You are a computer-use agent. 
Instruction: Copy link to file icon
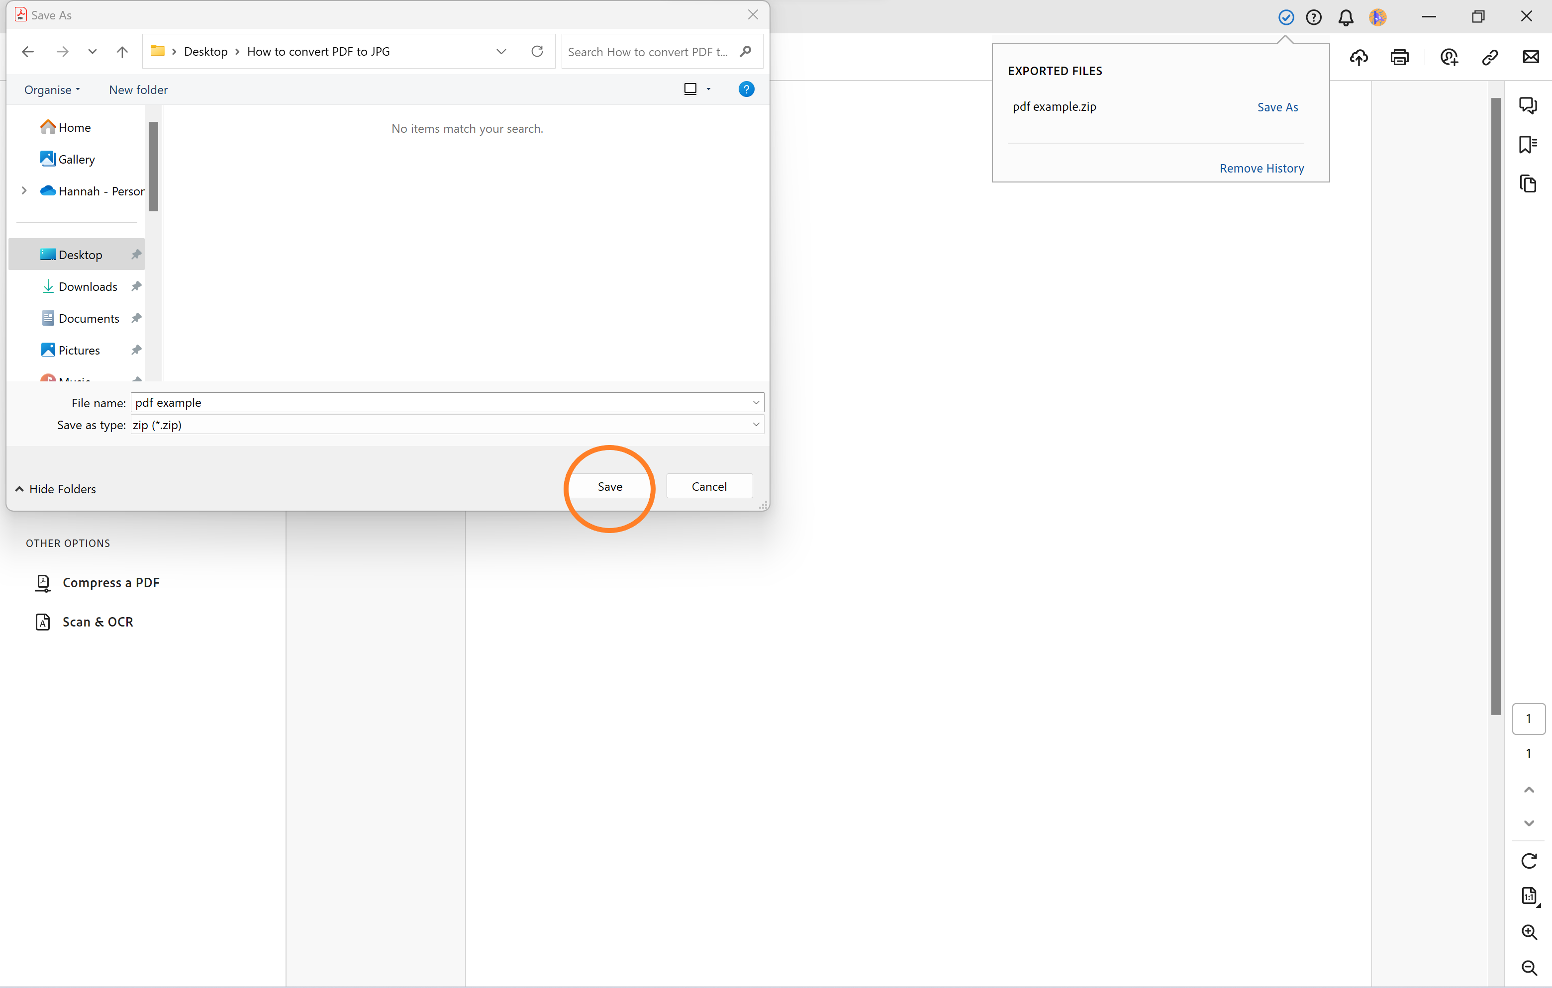(x=1489, y=57)
